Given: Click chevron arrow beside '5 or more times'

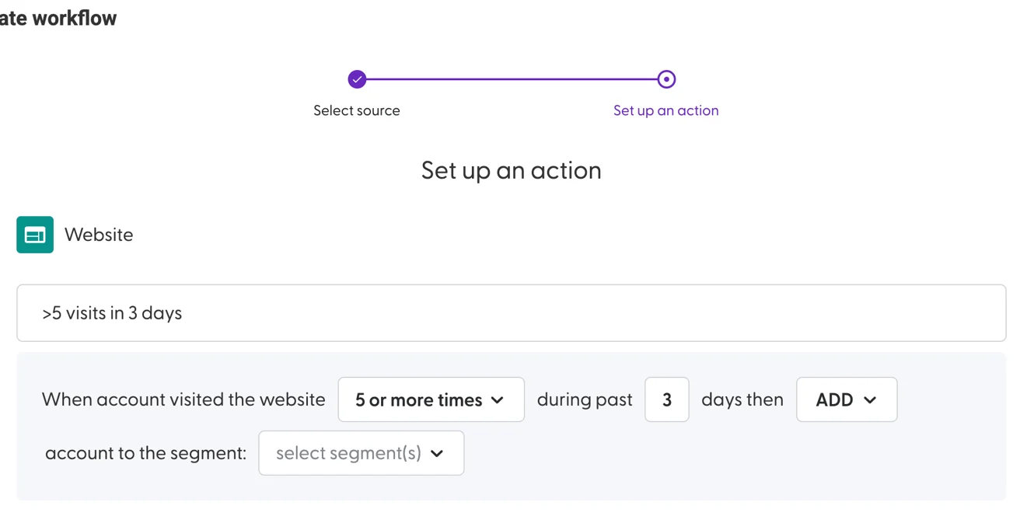Looking at the screenshot, I should click(498, 400).
